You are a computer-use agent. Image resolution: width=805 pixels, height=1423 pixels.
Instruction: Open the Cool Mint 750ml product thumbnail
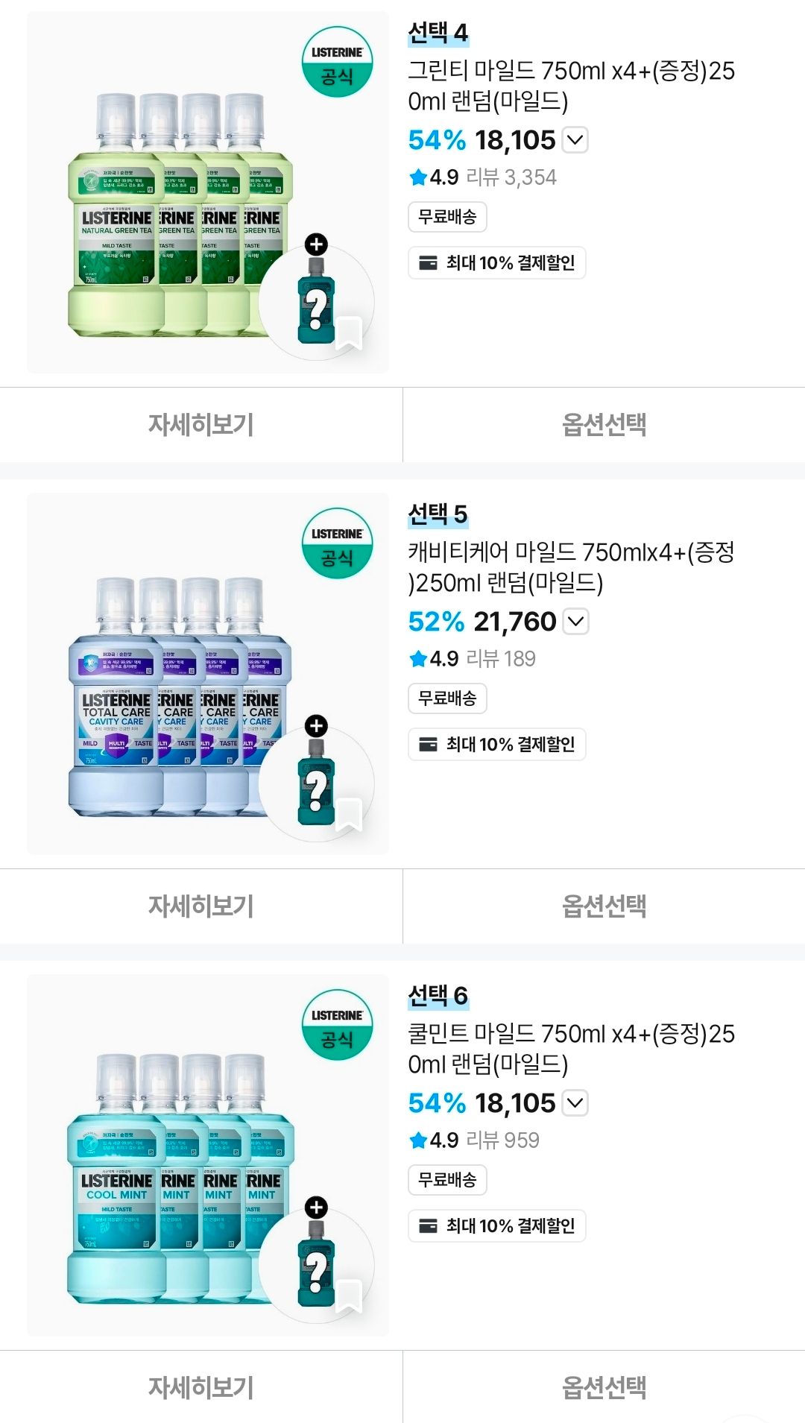(x=207, y=1155)
